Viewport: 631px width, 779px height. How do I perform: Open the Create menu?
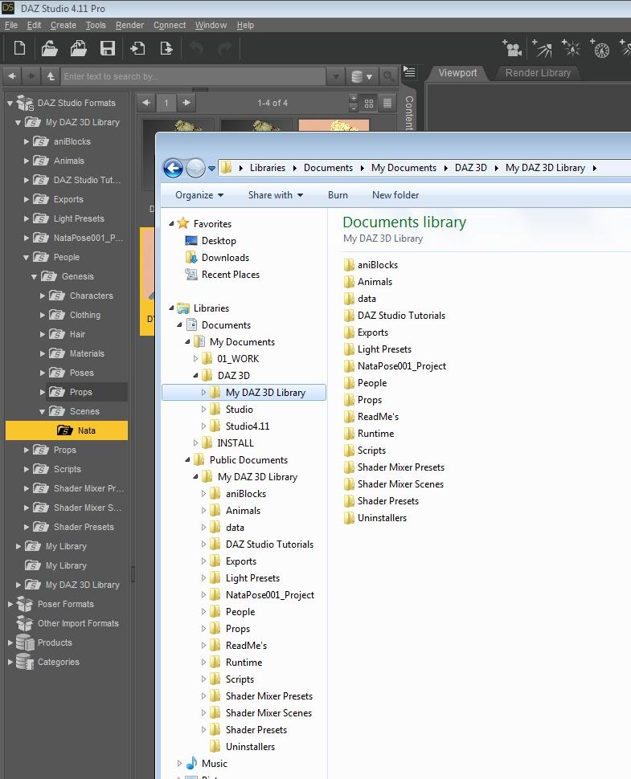(64, 25)
